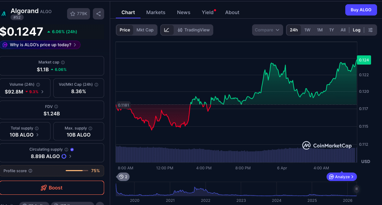Select the line chart icon
This screenshot has height=205, width=382.
click(x=167, y=30)
